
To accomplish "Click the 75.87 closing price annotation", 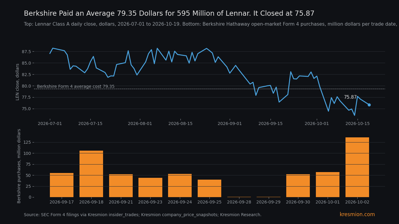I will point(350,97).
